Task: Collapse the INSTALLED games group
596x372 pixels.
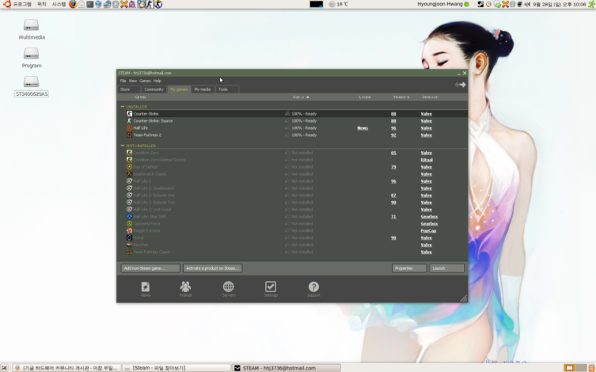Action: 123,107
